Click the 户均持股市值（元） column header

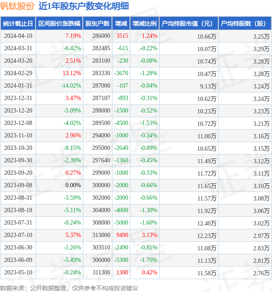[188, 24]
